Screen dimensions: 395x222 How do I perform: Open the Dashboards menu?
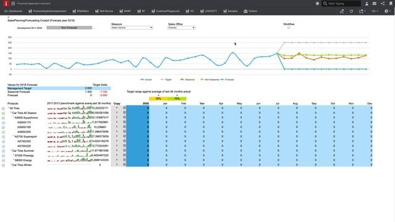(x=13, y=11)
